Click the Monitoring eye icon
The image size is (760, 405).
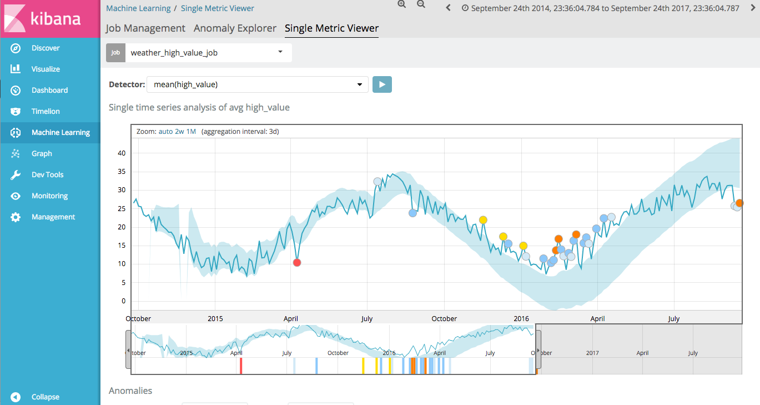point(16,196)
